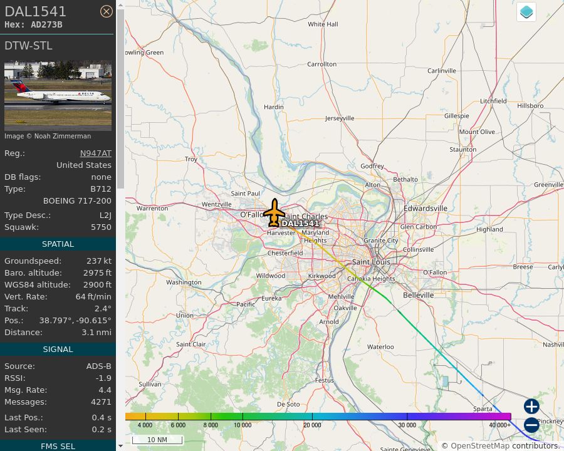Select the DAL1541 aircraft icon on the map
Viewport: 564px width, 451px height.
click(274, 213)
